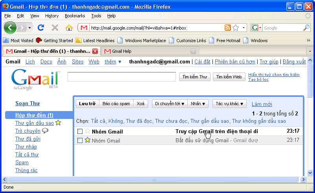Screen dimensions: 315x193
Task: Open the Docs link
Action: click(x=46, y=62)
